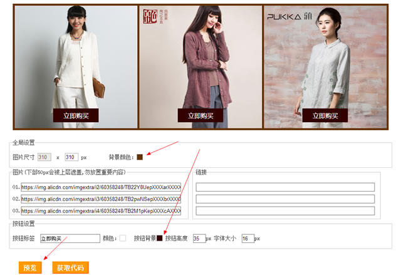401x275 pixels.
Task: Open the 背景颜色 brown color swatch
Action: click(140, 157)
